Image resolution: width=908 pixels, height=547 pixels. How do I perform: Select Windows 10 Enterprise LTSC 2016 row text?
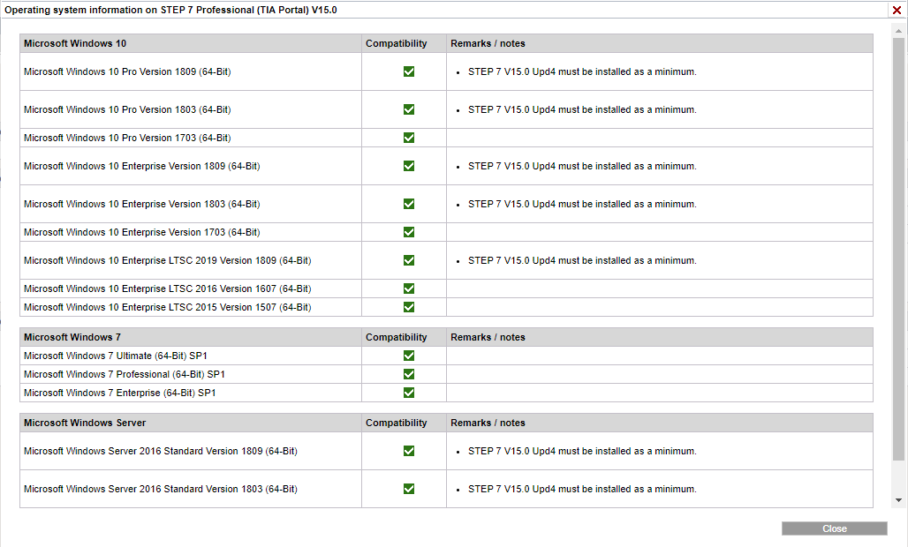167,288
